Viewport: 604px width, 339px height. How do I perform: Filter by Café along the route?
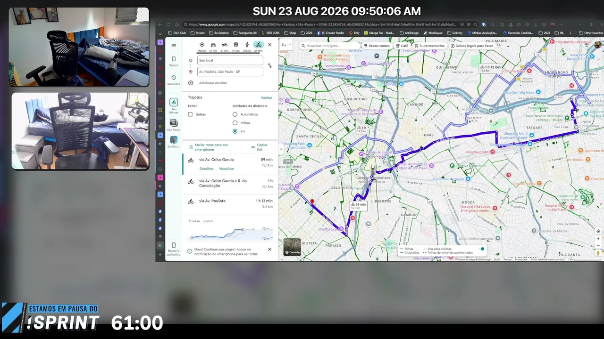[x=403, y=46]
